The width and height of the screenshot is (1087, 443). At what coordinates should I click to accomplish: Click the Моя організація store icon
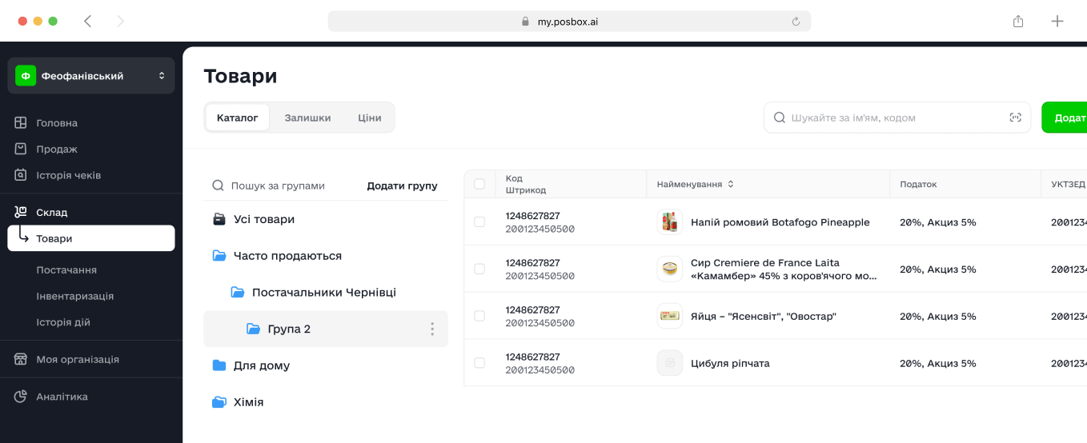[21, 359]
